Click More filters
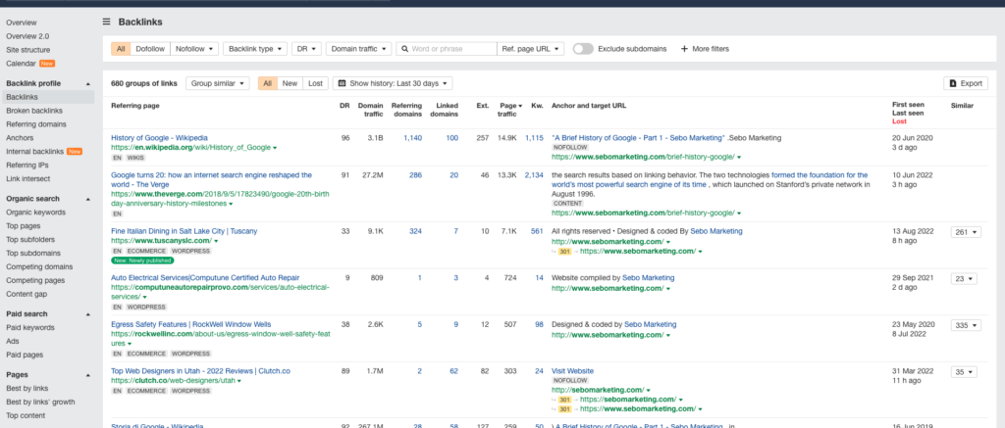This screenshot has height=428, width=1005. tap(705, 49)
